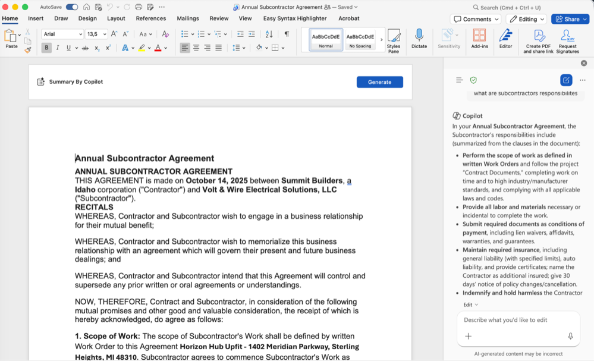
Task: Click blue Text Effects A icon
Action: click(x=125, y=48)
